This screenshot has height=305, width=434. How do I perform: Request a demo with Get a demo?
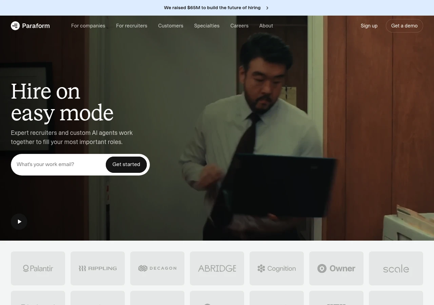405,26
